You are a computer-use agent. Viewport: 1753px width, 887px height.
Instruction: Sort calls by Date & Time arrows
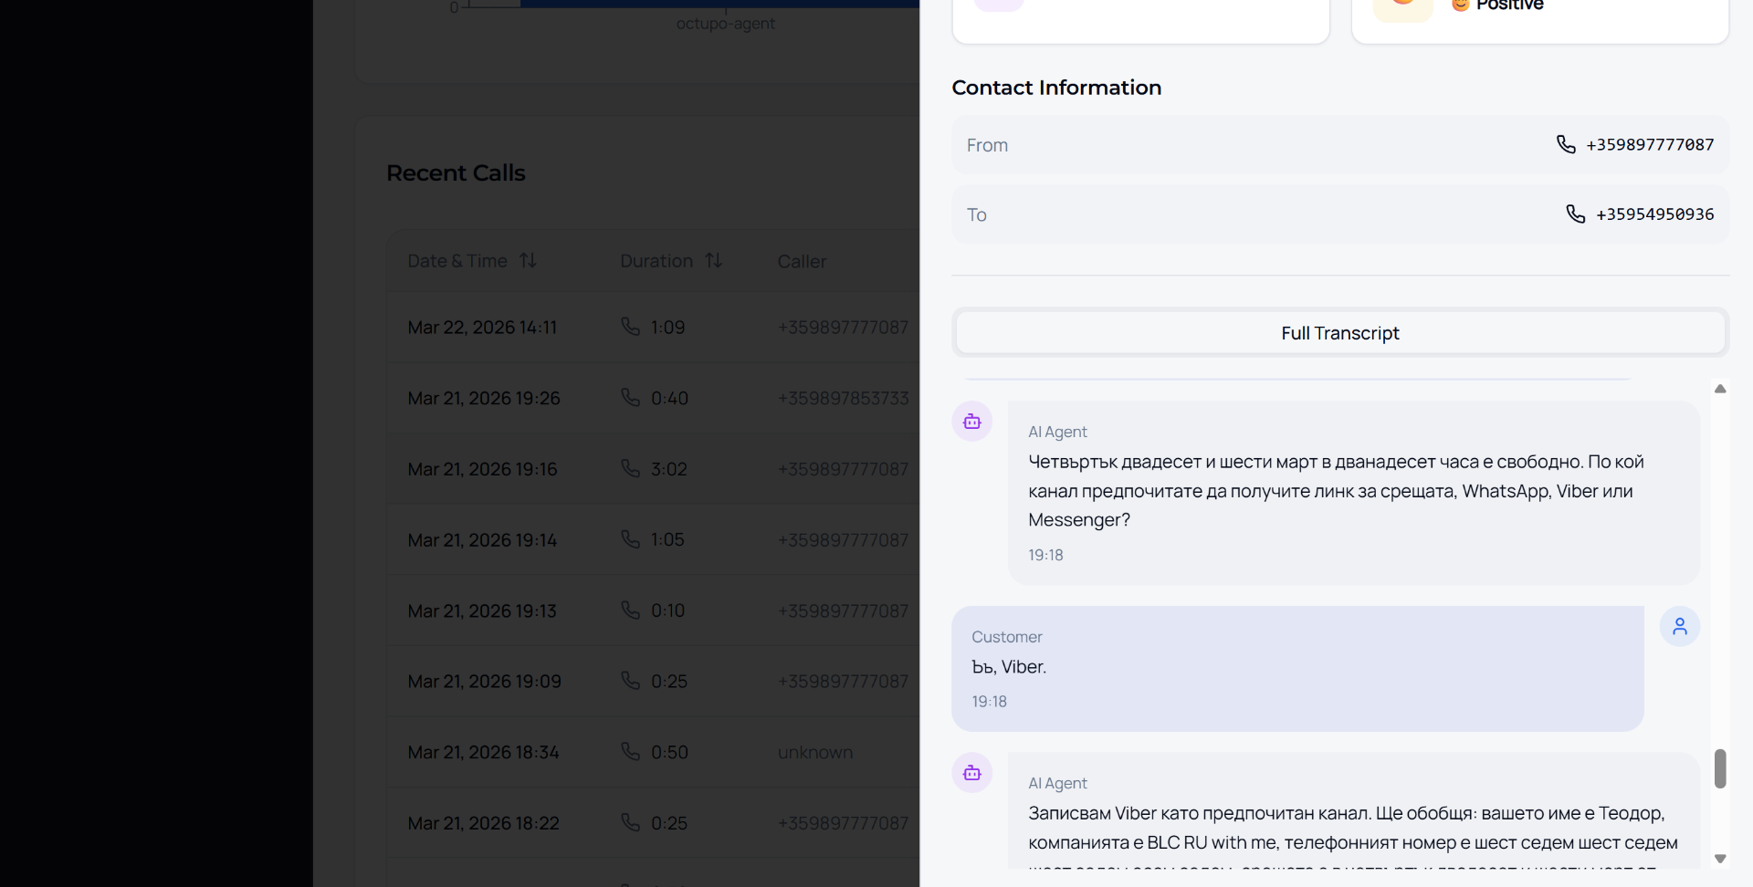[x=528, y=261]
